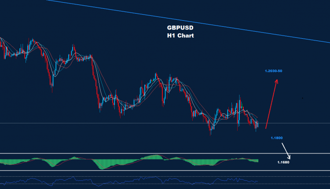This screenshot has width=330, height=189.
Task: Click the 1.1800 price level label
Action: point(276,138)
